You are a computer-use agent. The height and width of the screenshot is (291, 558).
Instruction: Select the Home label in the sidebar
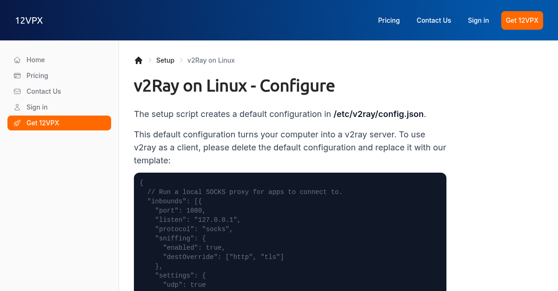click(x=36, y=60)
